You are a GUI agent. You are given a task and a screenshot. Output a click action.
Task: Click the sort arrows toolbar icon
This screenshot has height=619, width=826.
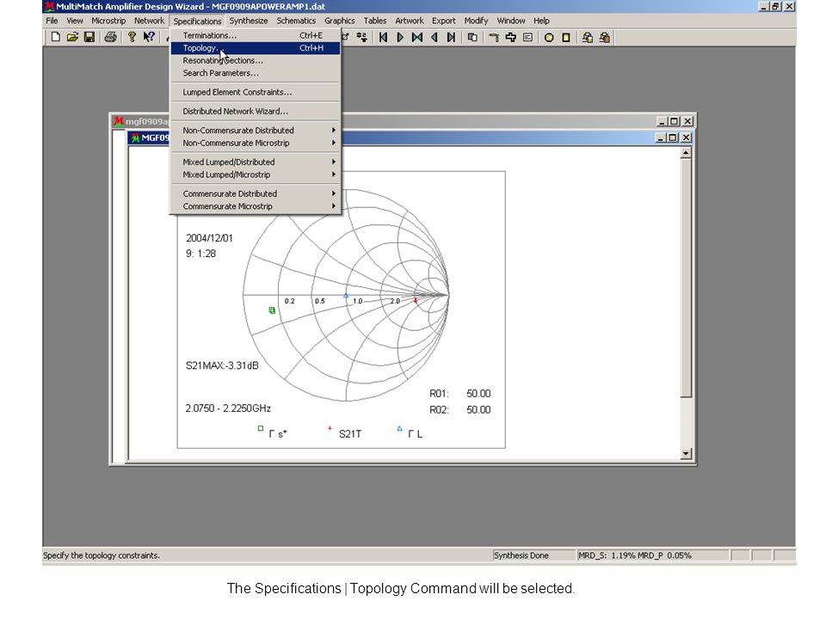pos(362,37)
